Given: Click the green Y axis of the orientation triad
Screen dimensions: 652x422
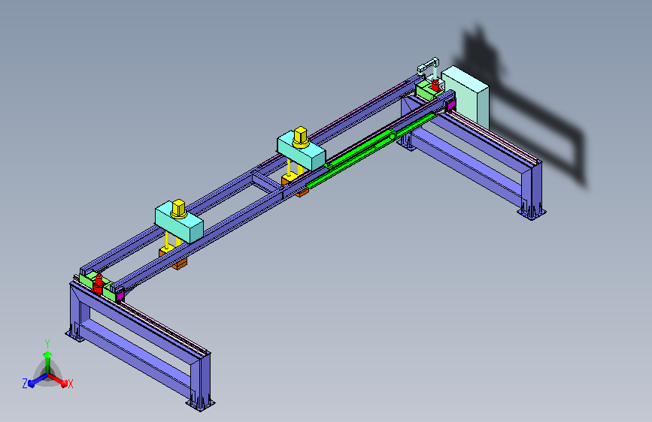Looking at the screenshot, I should 48,362.
